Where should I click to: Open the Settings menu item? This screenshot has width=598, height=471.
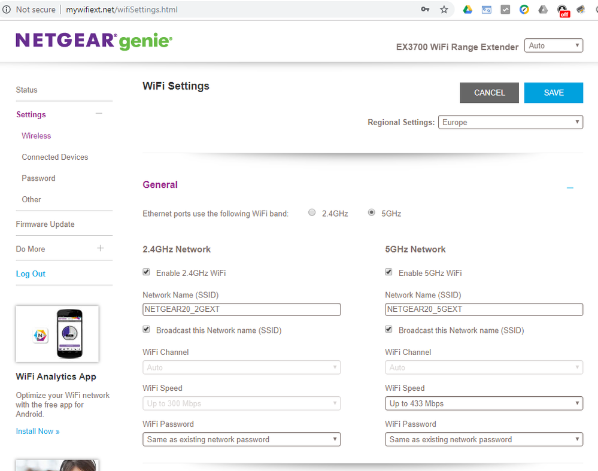coord(31,114)
